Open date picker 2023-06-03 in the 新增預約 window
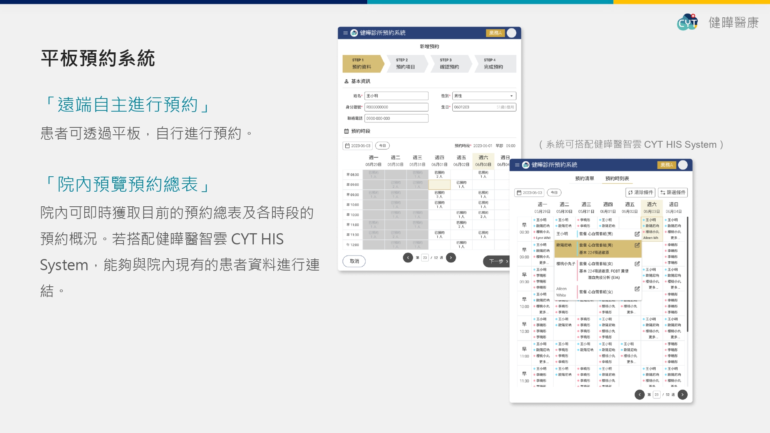The width and height of the screenshot is (770, 433). click(358, 146)
